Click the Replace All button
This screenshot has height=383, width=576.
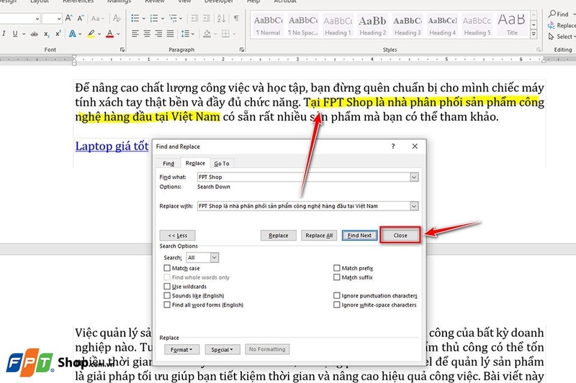(x=319, y=235)
